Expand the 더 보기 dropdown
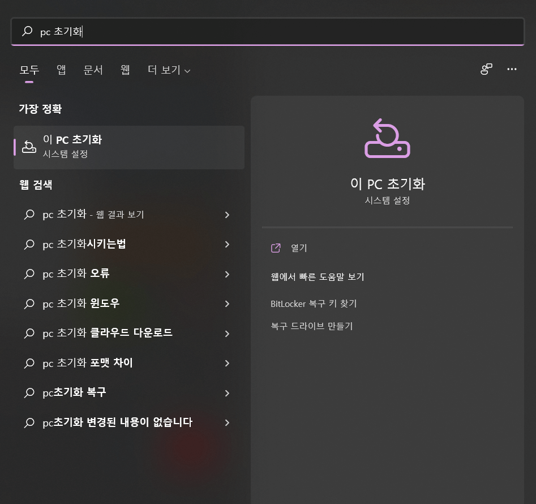The image size is (536, 504). [169, 70]
